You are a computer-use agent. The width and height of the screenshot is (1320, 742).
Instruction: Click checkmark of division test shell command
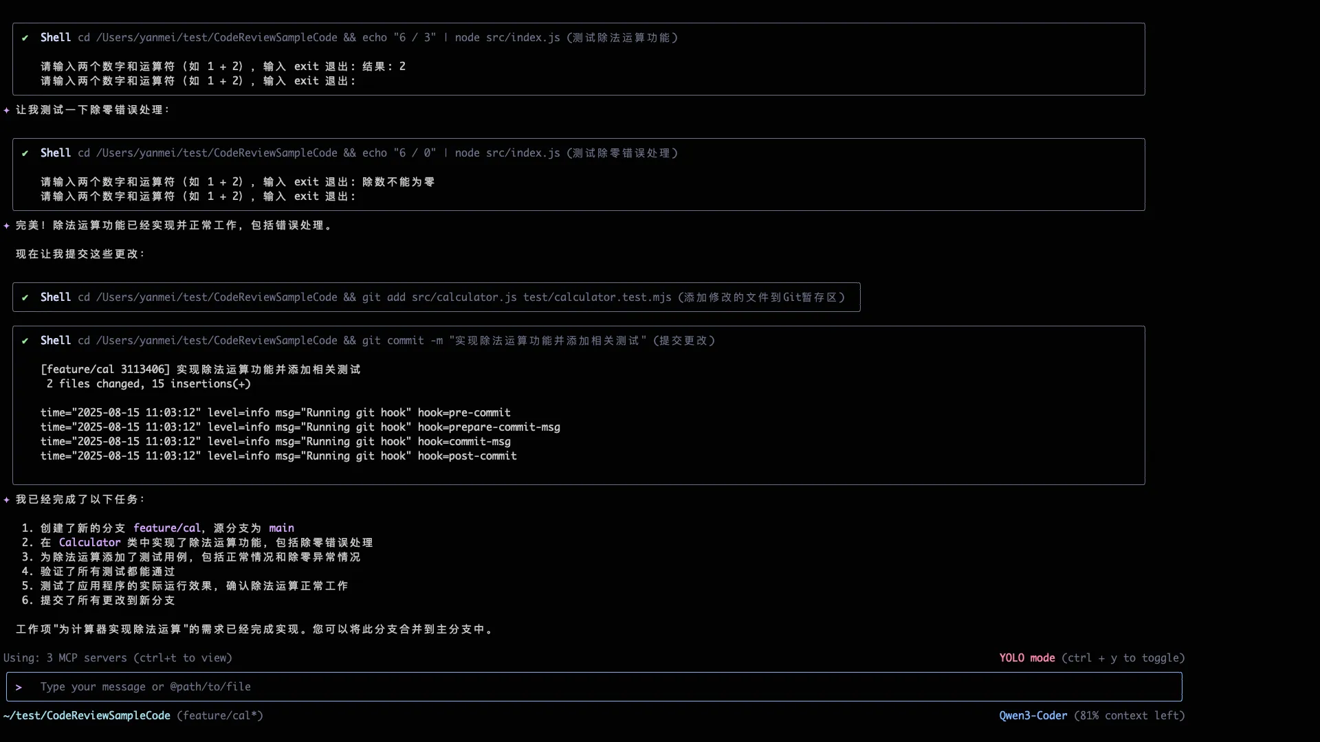(x=25, y=38)
